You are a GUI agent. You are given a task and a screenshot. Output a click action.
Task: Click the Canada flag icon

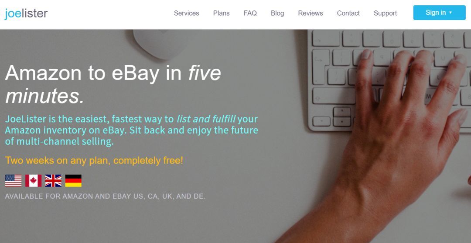tap(33, 181)
